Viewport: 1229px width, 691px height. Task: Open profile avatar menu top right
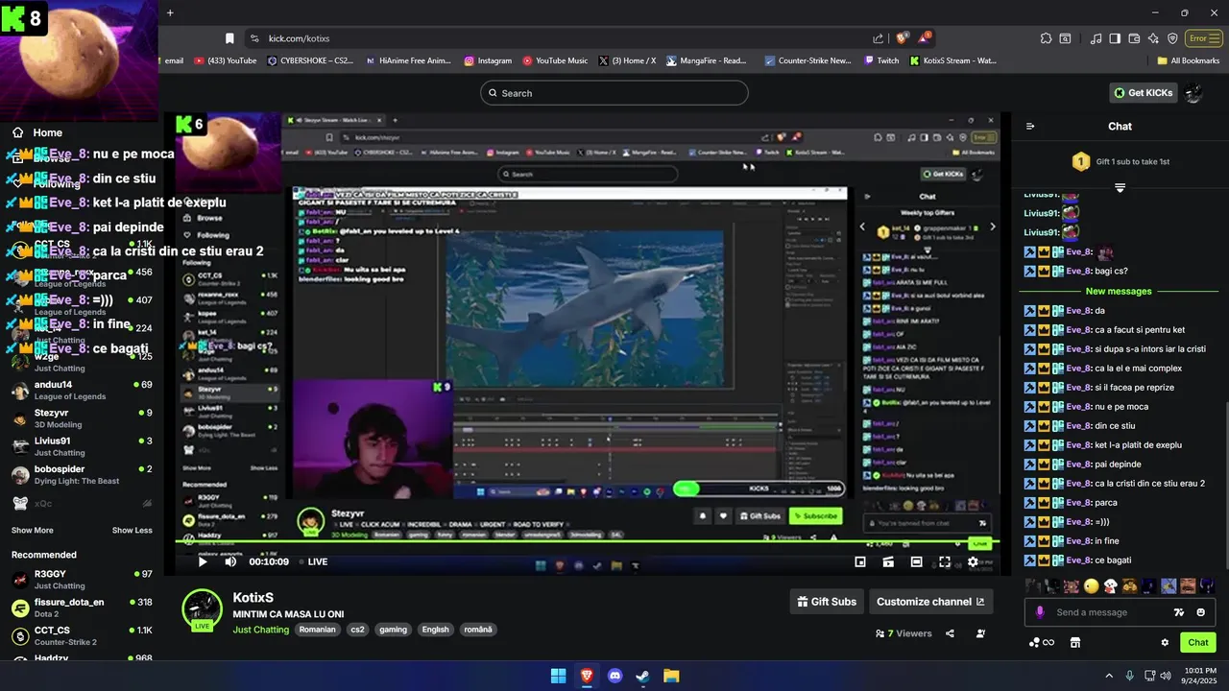pos(1193,93)
